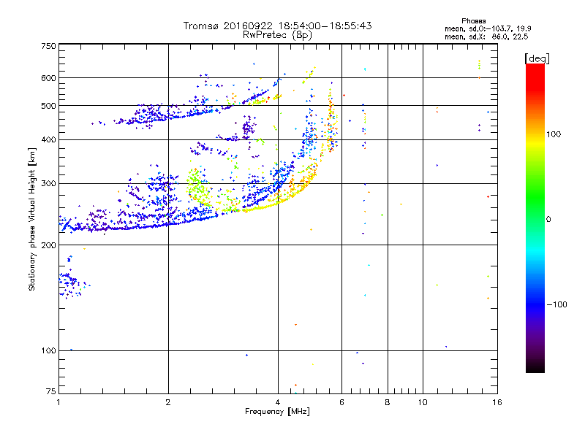Viewport: 585px width, 438px height.
Task: Click the x-axis tick label '1'
Action: click(58, 402)
